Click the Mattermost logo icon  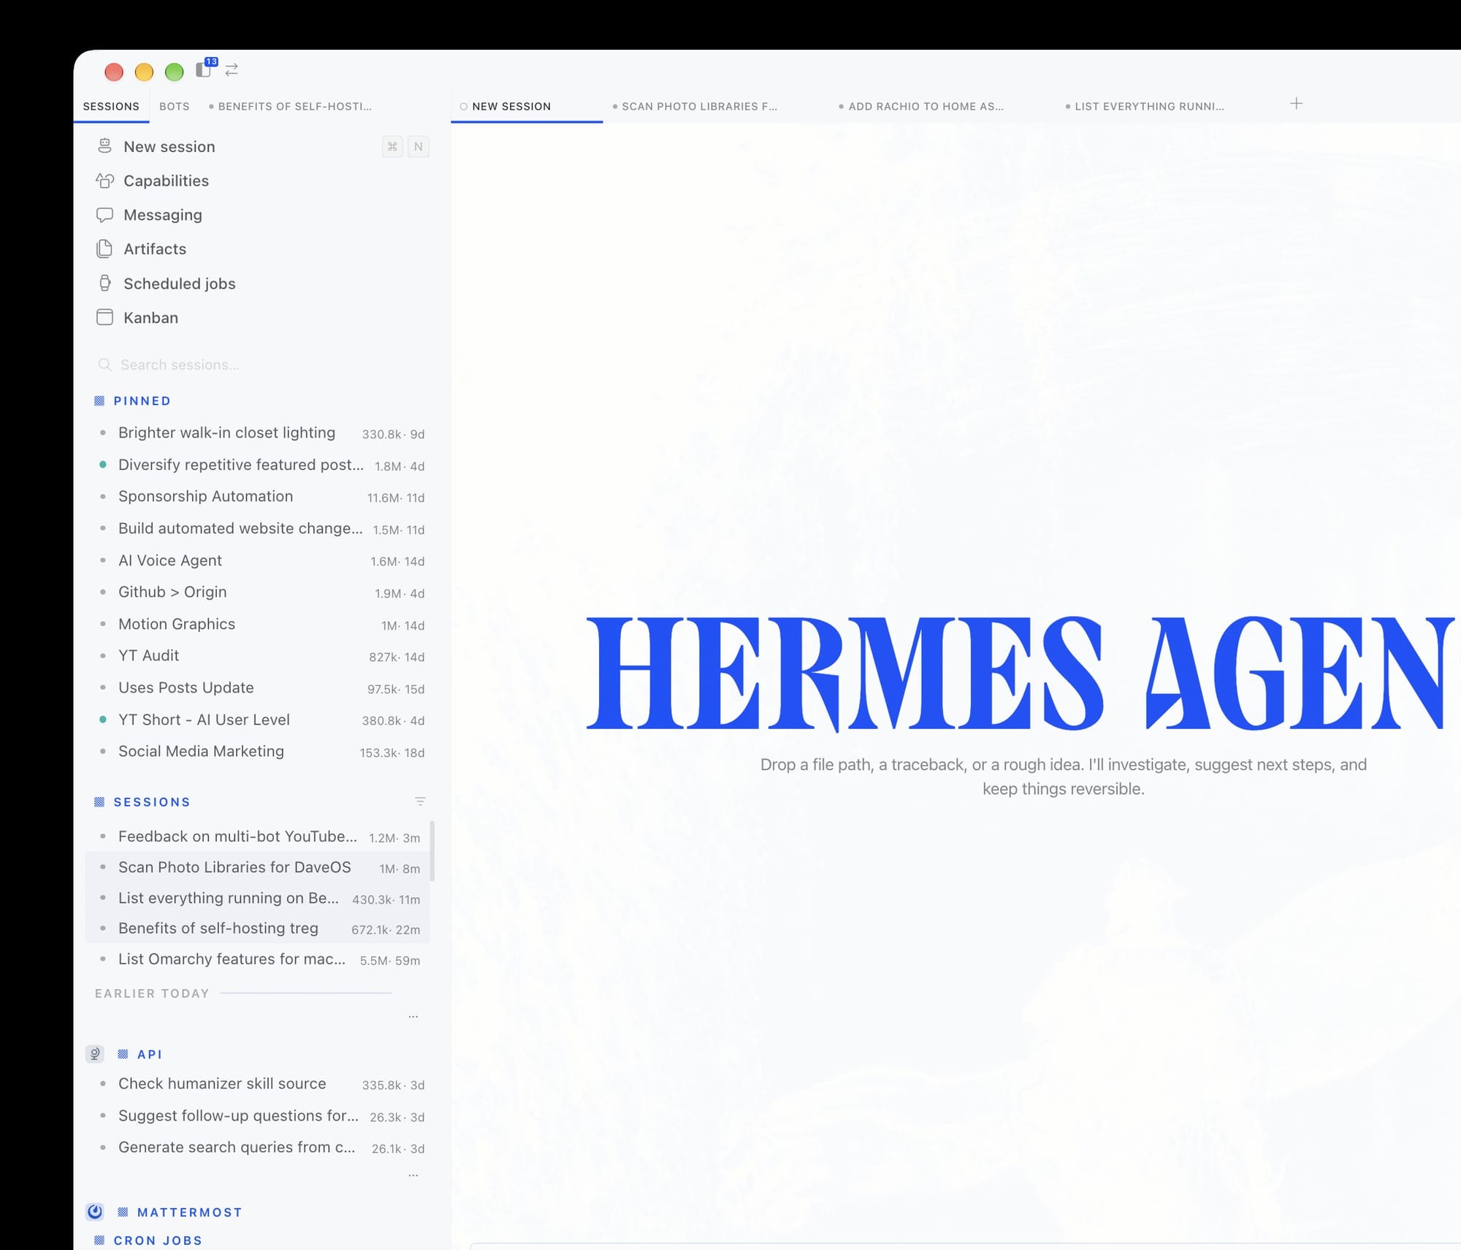click(95, 1212)
